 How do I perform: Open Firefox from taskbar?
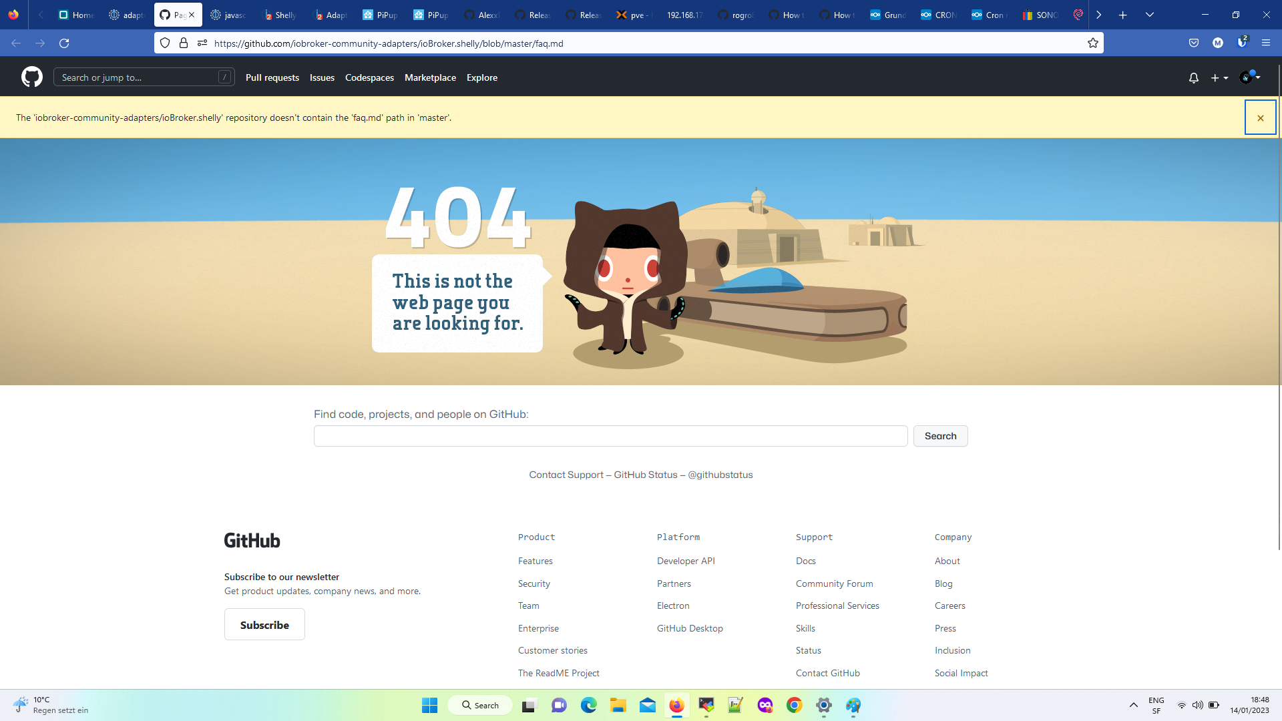pos(676,706)
